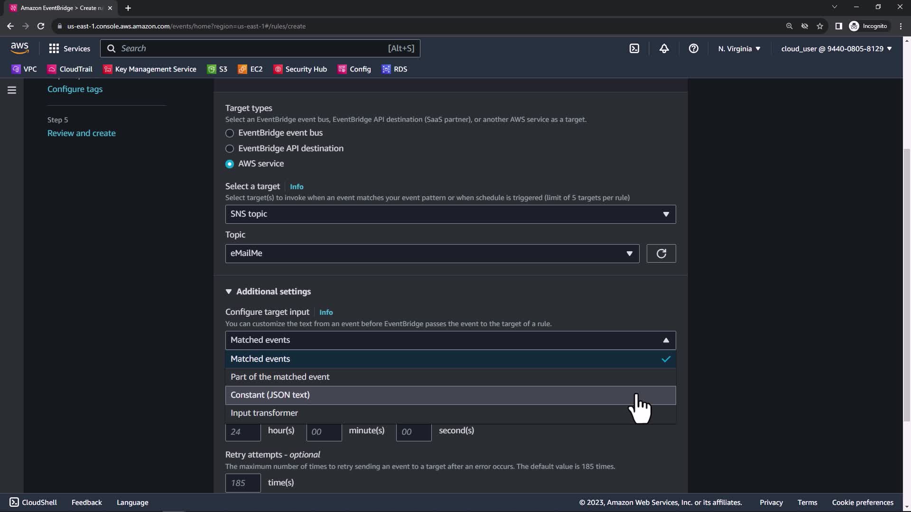The width and height of the screenshot is (911, 512).
Task: Open the notifications bell icon
Action: (664, 48)
